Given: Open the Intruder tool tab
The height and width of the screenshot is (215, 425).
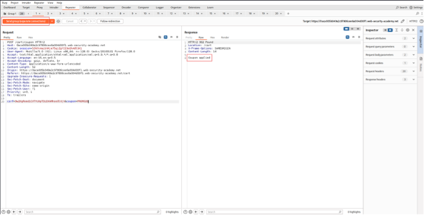Looking at the screenshot, I should [x=54, y=7].
